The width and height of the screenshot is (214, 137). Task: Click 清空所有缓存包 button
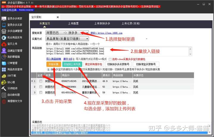point(94,64)
